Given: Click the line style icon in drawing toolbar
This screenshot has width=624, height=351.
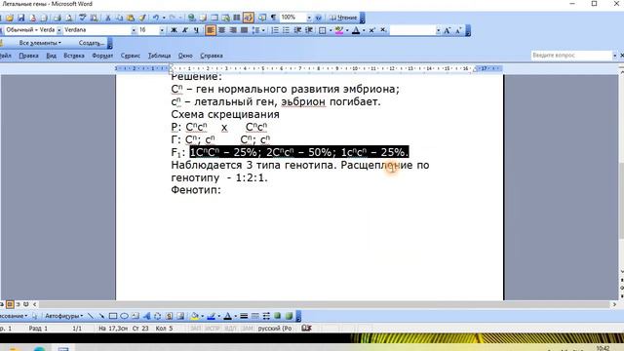Looking at the screenshot, I should pyautogui.click(x=244, y=316).
